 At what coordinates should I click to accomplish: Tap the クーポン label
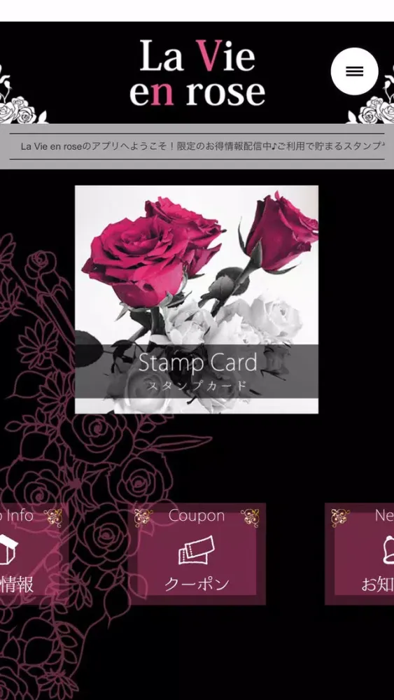tap(197, 584)
